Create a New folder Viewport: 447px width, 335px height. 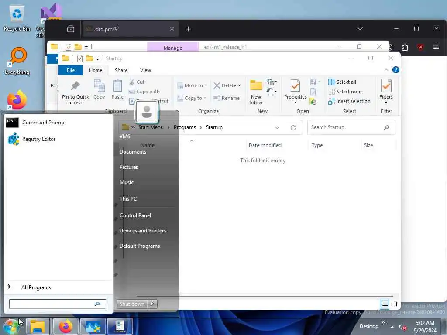[256, 92]
